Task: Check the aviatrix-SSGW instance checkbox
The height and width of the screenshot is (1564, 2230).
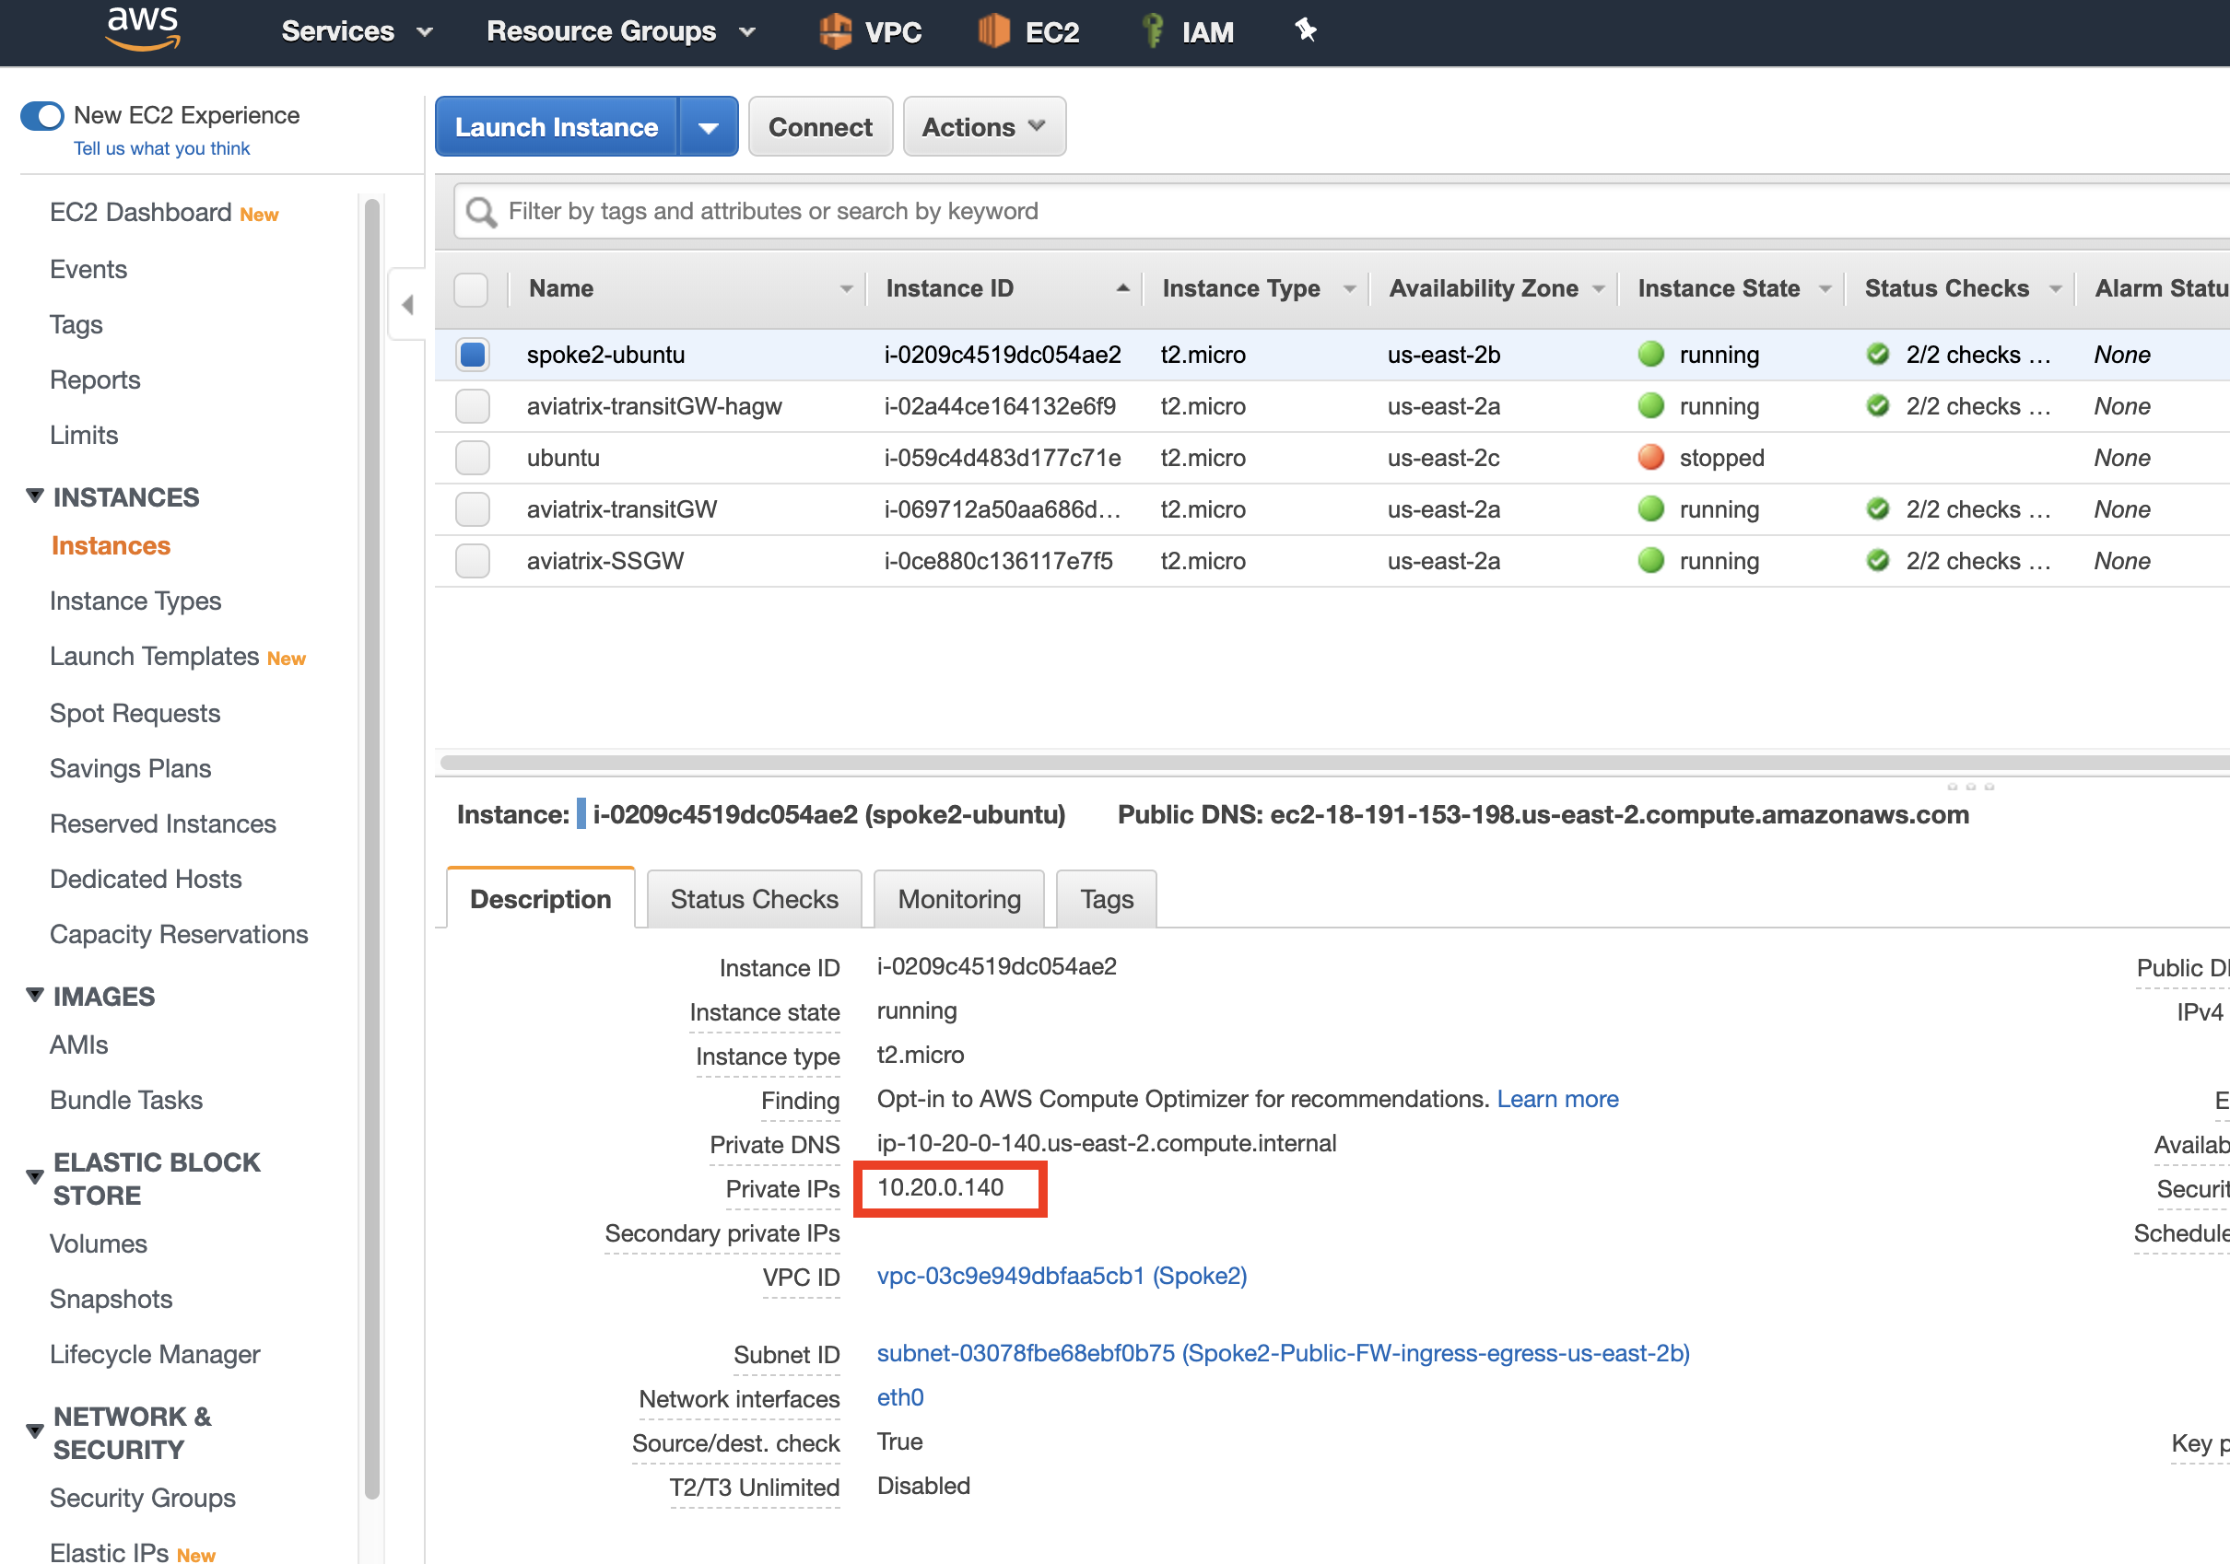Action: coord(472,560)
